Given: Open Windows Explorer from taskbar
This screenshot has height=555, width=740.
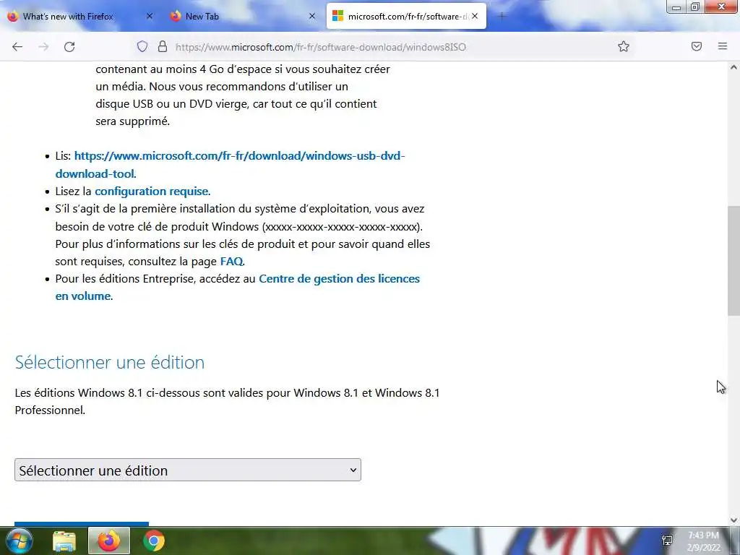Looking at the screenshot, I should (64, 541).
